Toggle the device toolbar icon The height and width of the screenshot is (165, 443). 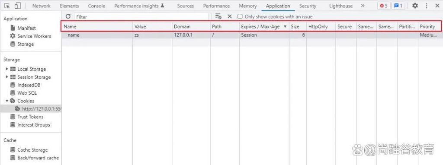[17, 6]
